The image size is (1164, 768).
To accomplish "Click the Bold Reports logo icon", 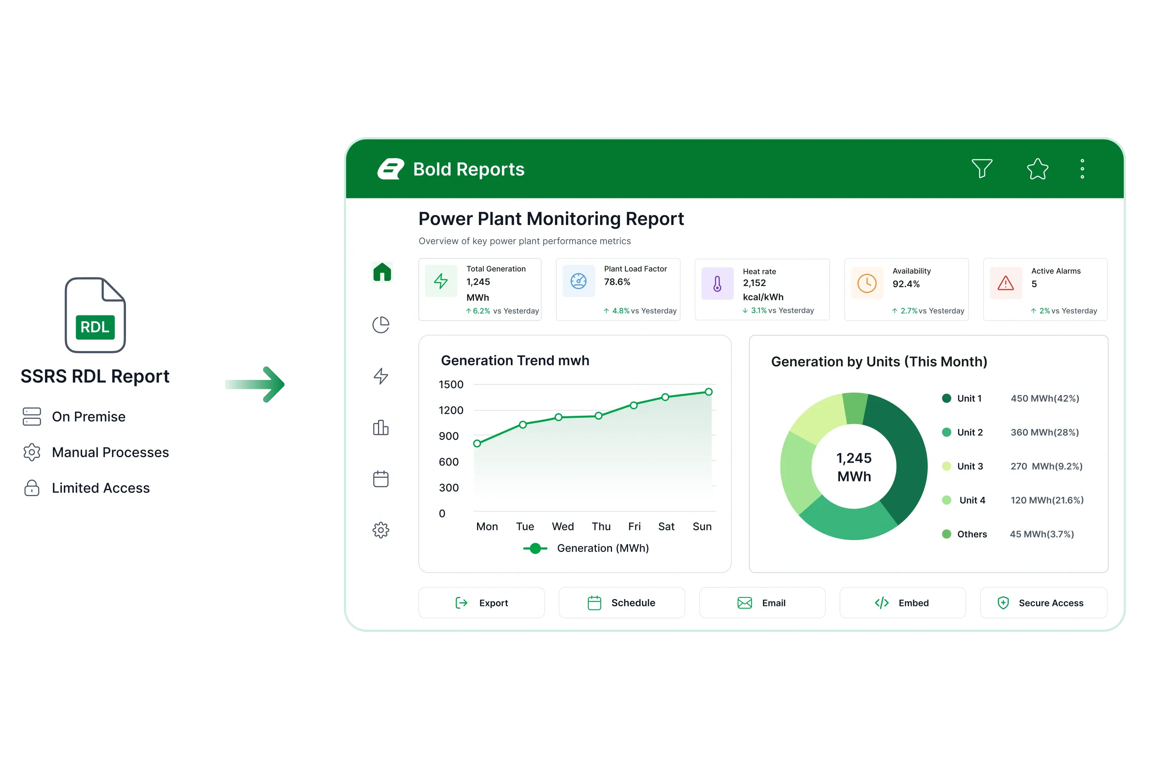I will (x=390, y=168).
